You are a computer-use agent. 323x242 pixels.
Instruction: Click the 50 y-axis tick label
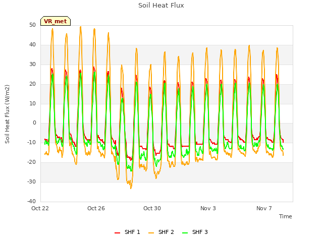[32, 25]
